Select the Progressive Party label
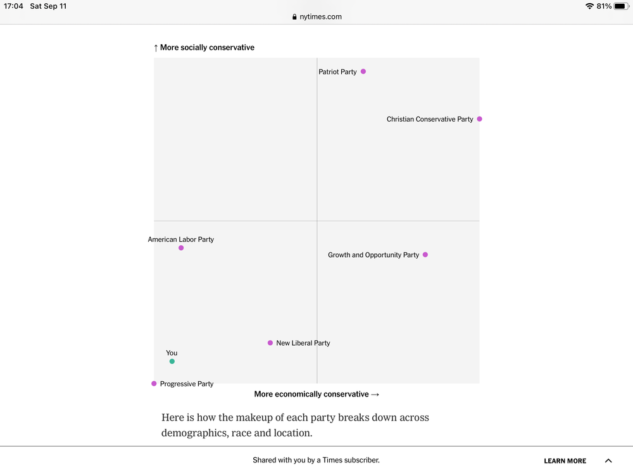 pyautogui.click(x=187, y=384)
